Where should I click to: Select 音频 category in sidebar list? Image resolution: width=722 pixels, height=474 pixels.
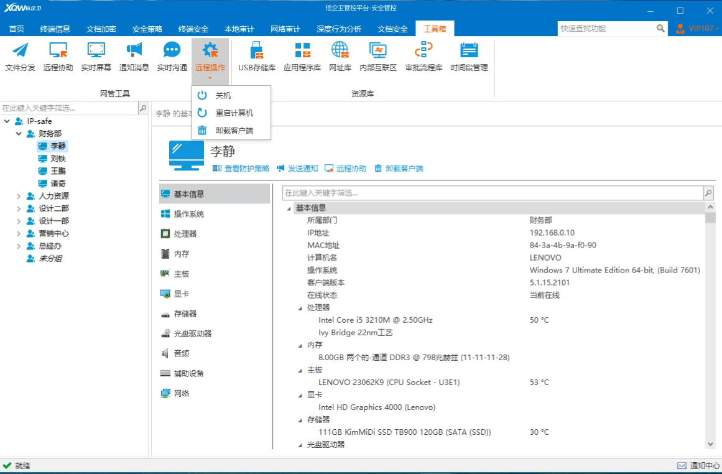215,353
